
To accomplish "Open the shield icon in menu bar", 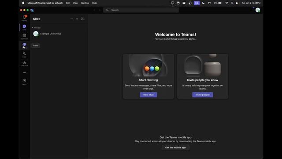I will (172, 3).
